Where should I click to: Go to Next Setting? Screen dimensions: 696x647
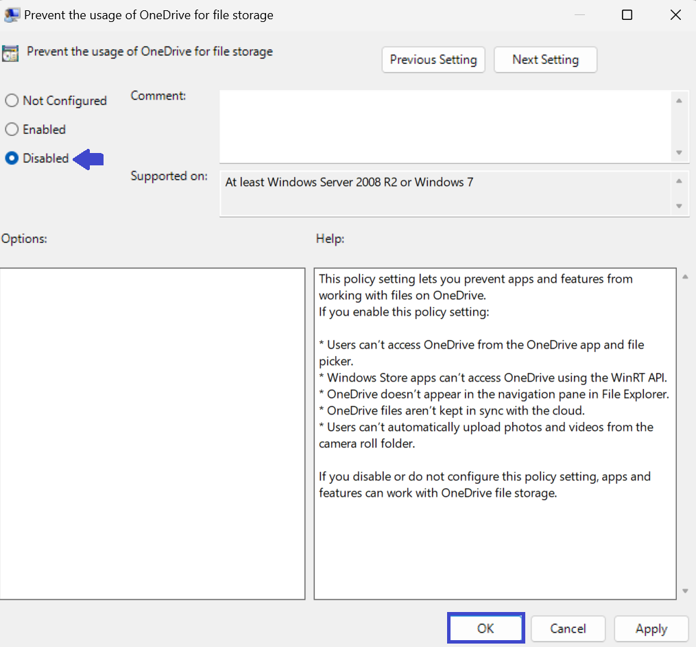click(546, 60)
